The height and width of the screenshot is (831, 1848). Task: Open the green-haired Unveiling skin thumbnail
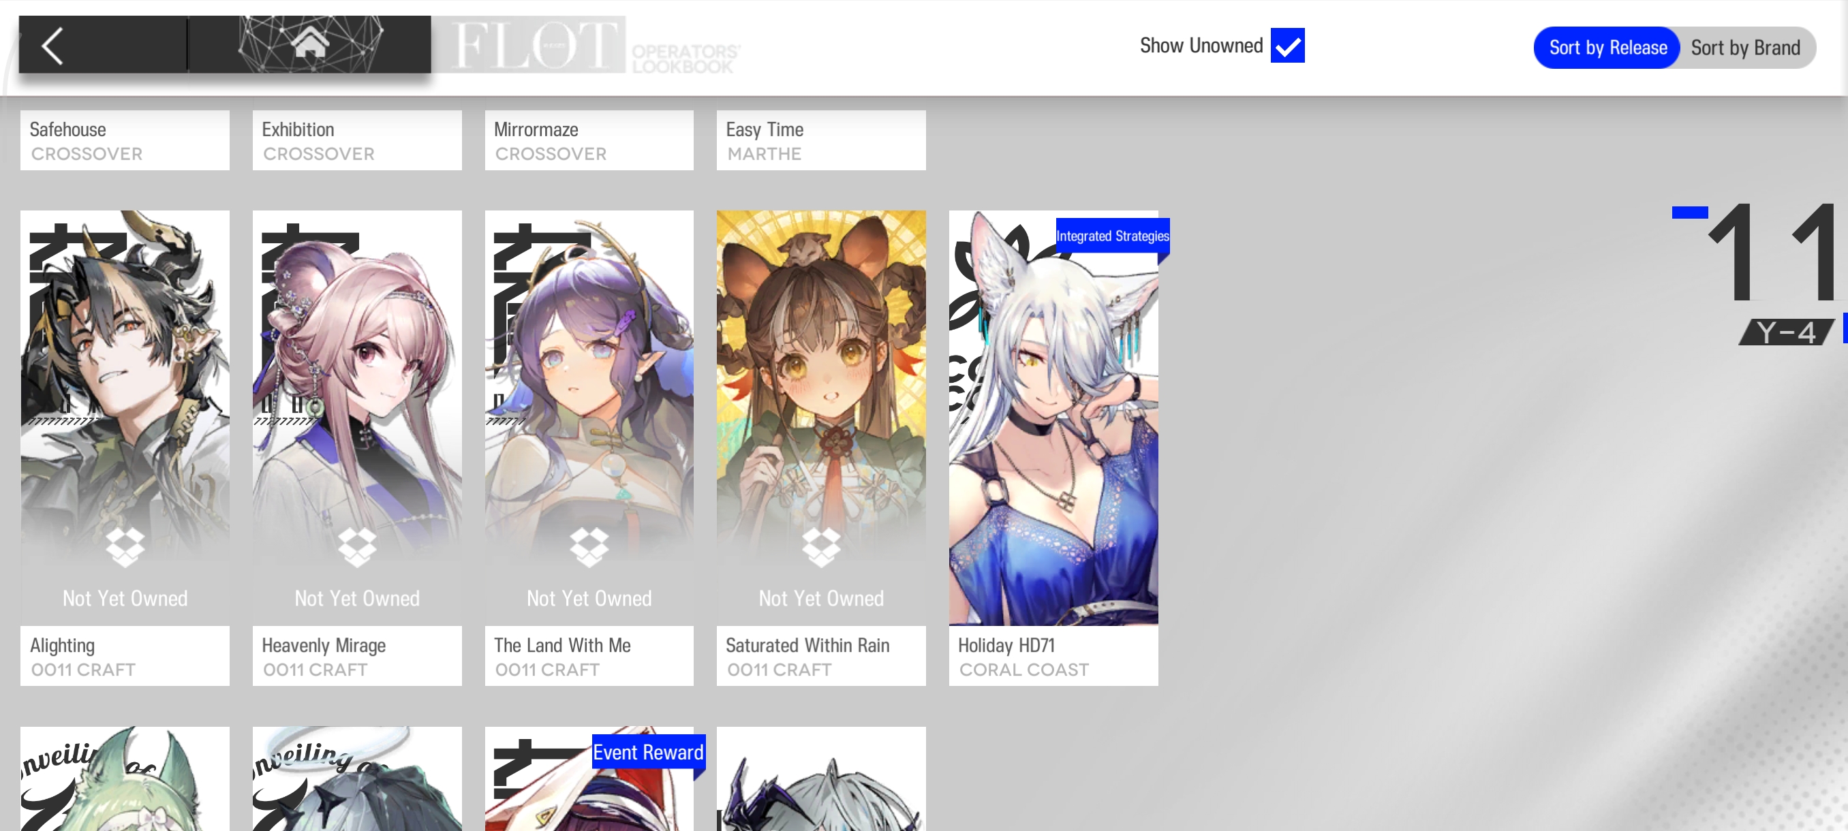point(125,781)
